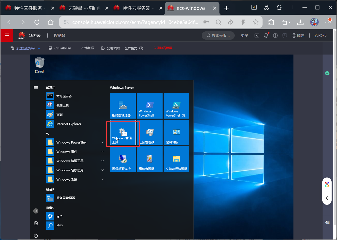Reload the page with the refresh icon
Screen dimensions: 337x240
(37, 22)
